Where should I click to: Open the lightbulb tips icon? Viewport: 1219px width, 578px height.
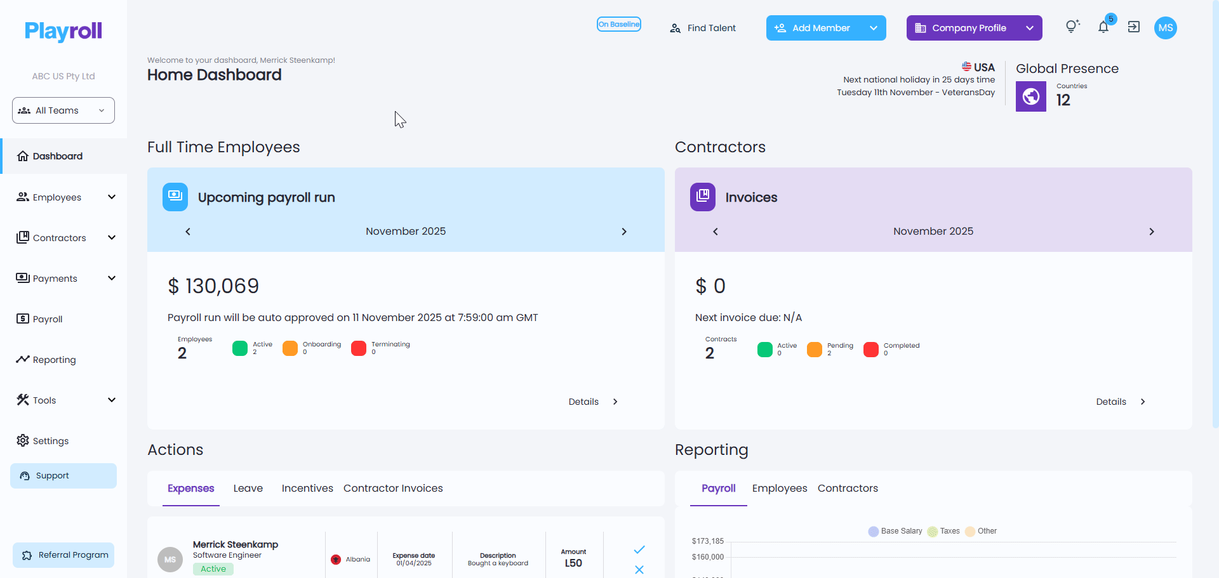point(1072,27)
